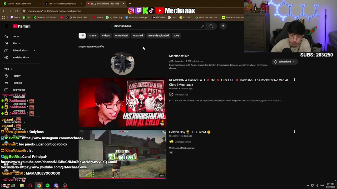Close the mechaaaxlive YouTube browser tab

(x=123, y=3)
